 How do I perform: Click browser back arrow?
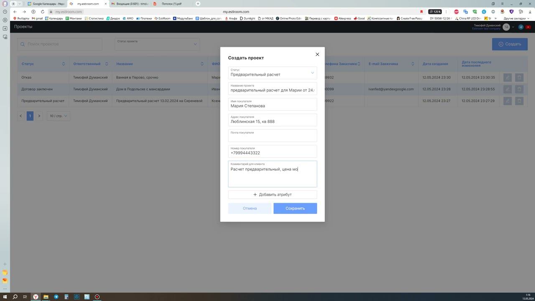pos(15,12)
